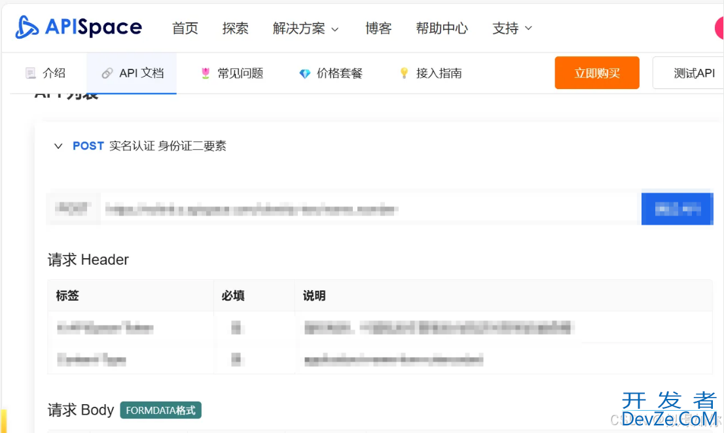724x433 pixels.
Task: Click the POST method label in section title
Action: click(88, 146)
